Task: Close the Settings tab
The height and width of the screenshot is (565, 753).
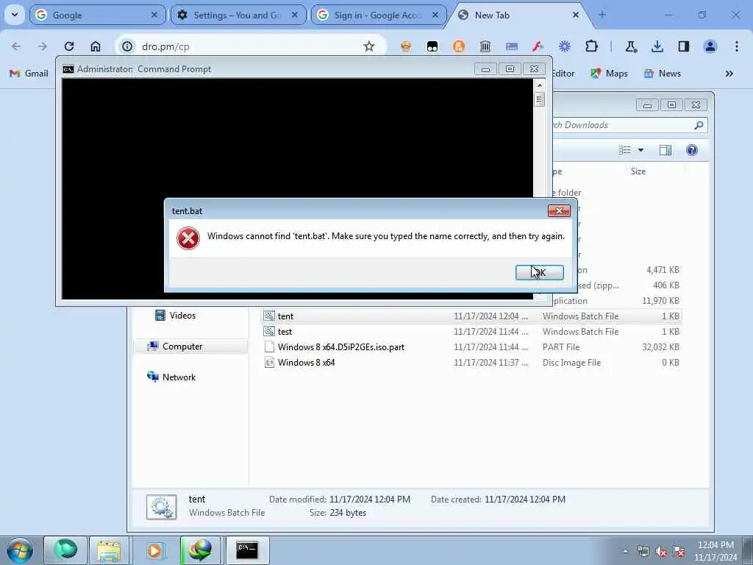Action: tap(295, 15)
